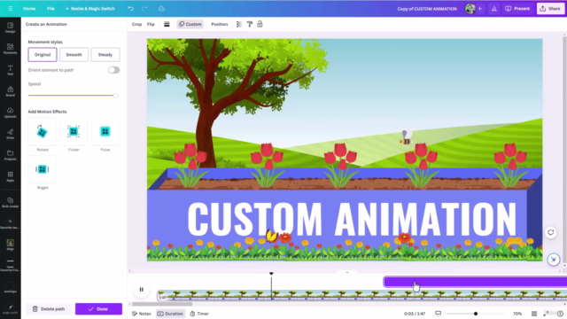Click the copy style paint roller icon
The height and width of the screenshot is (319, 567).
[250, 24]
